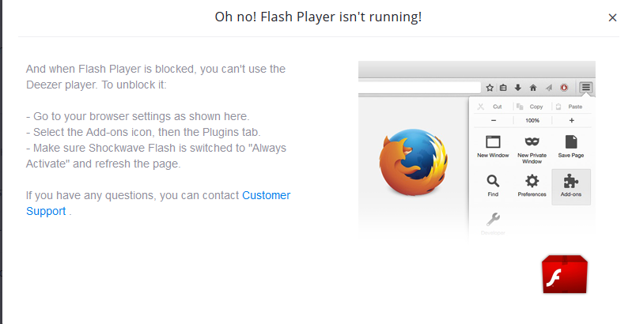Click the bookmark star icon
Screen dimensions: 632x324
[x=490, y=88]
